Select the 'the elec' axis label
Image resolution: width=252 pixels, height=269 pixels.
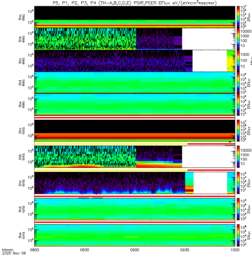22,105
